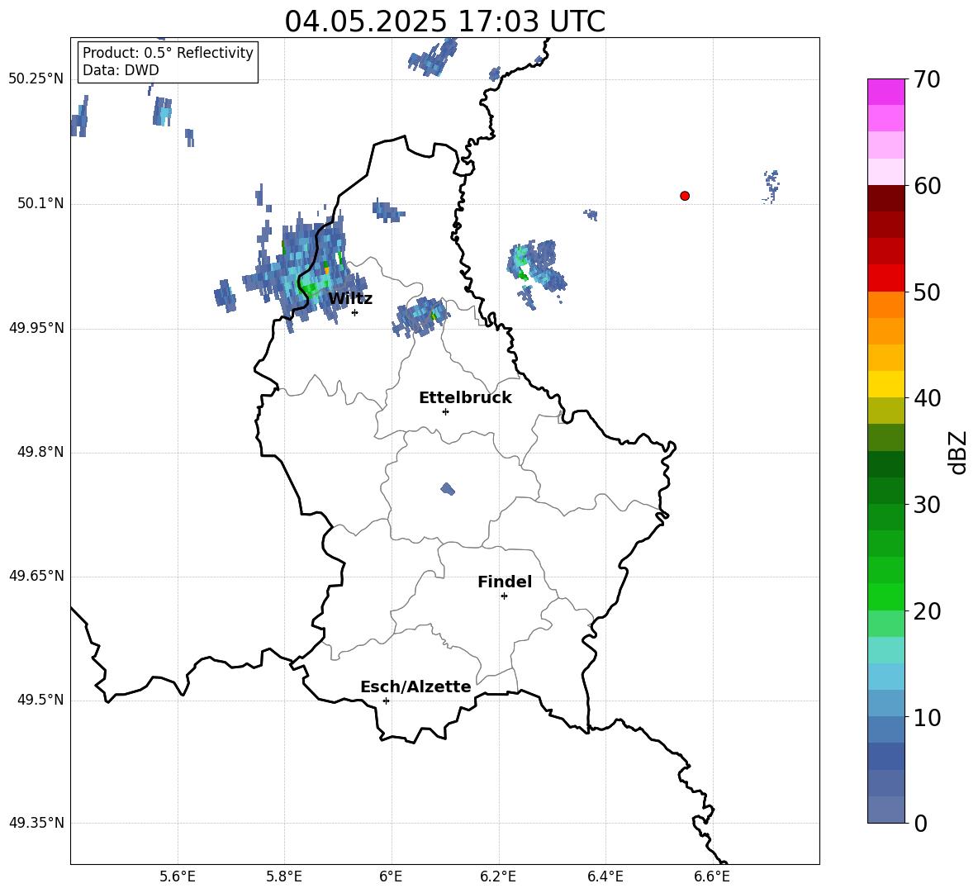Select the Wiltz city label

pyautogui.click(x=350, y=299)
